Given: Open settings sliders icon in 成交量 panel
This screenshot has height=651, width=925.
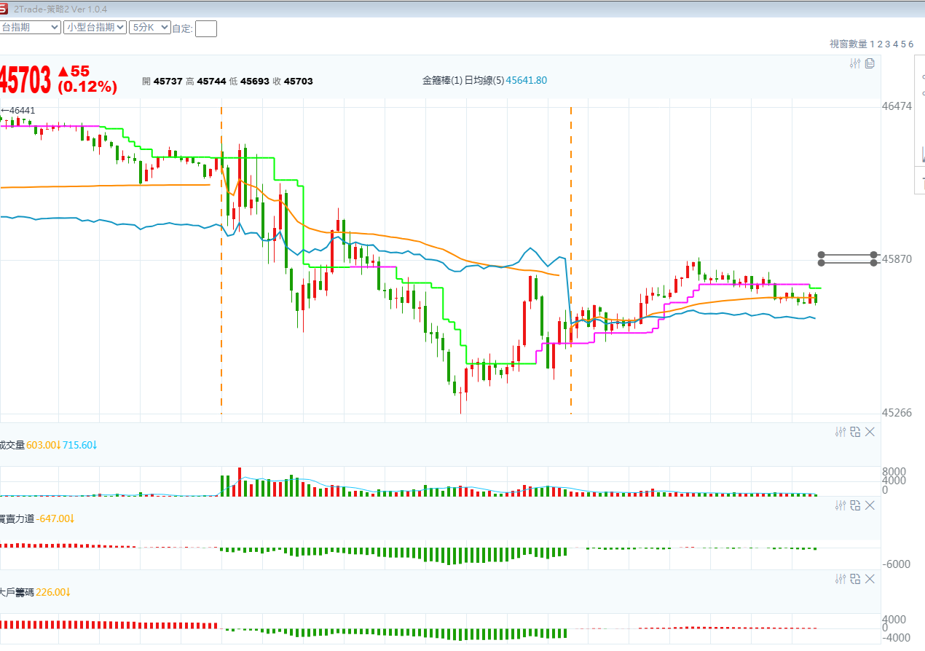Looking at the screenshot, I should point(841,432).
